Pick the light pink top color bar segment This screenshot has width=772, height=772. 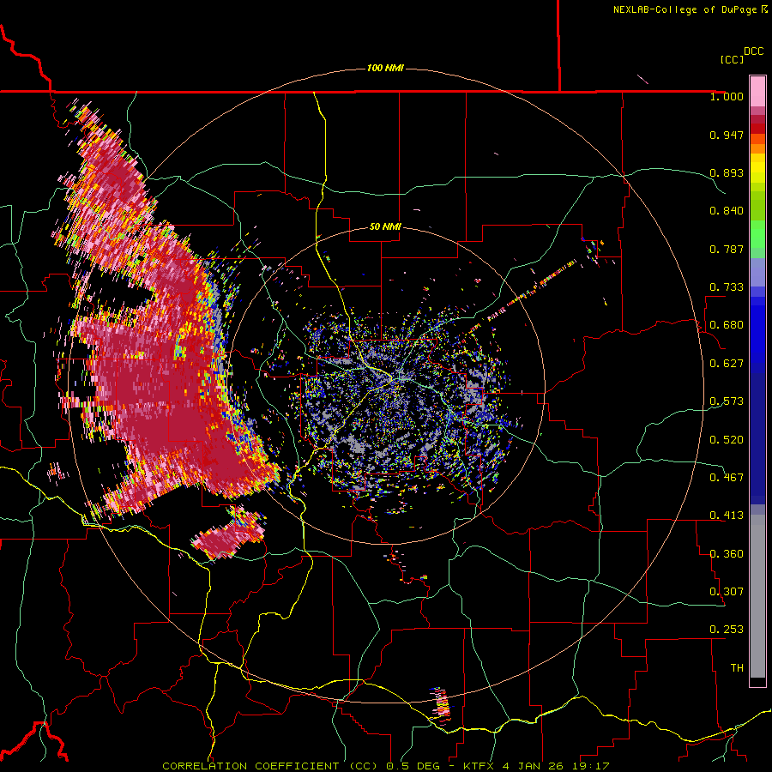pos(757,92)
